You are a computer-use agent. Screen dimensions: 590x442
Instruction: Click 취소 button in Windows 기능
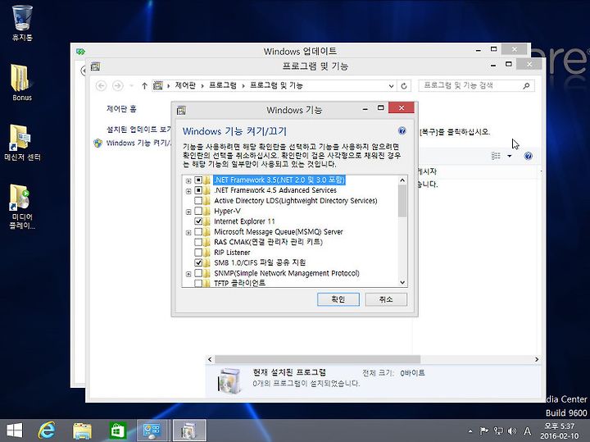coord(386,299)
